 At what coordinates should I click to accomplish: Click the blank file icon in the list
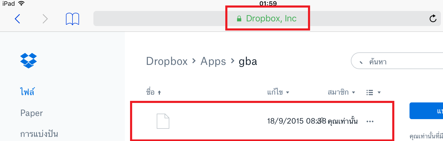pos(163,121)
